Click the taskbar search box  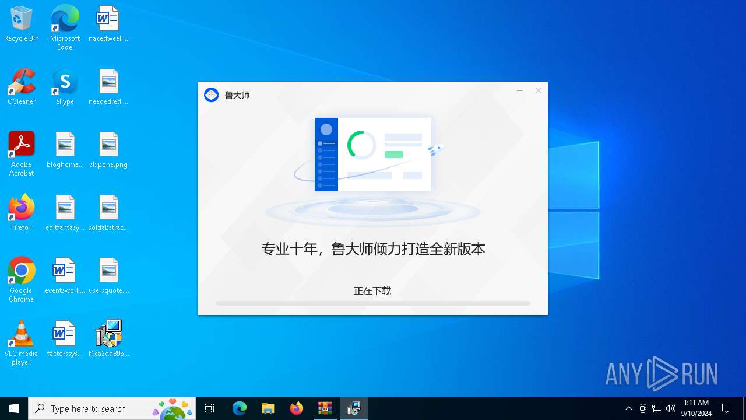coord(112,408)
